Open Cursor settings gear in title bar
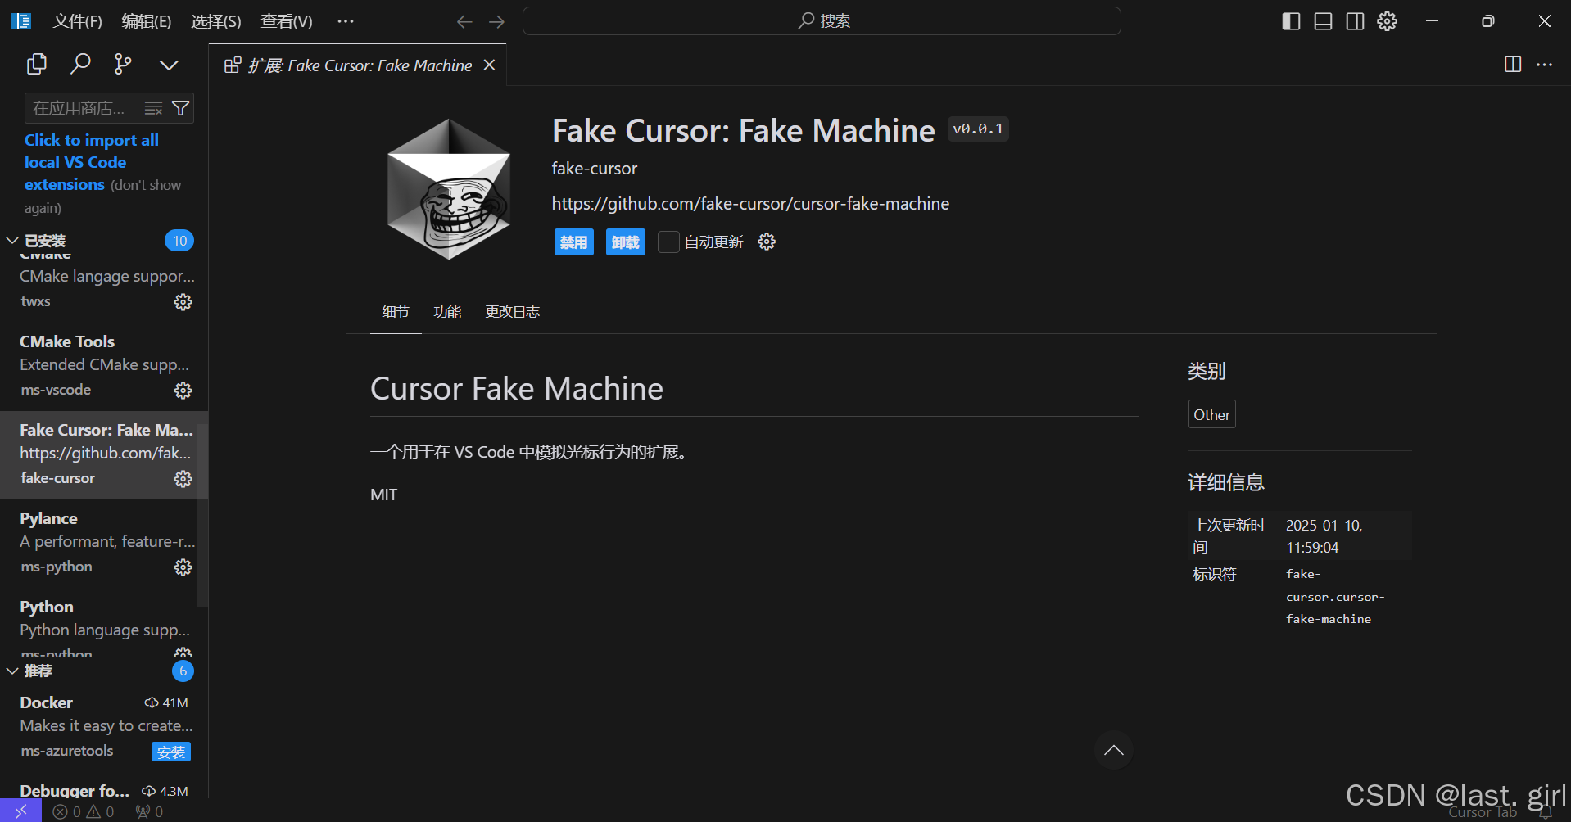This screenshot has height=822, width=1571. (1388, 21)
